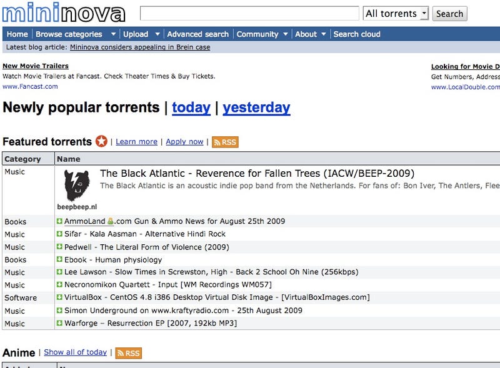Click download icon next to VirtualBox CentOS
The width and height of the screenshot is (500, 368).
pos(59,297)
